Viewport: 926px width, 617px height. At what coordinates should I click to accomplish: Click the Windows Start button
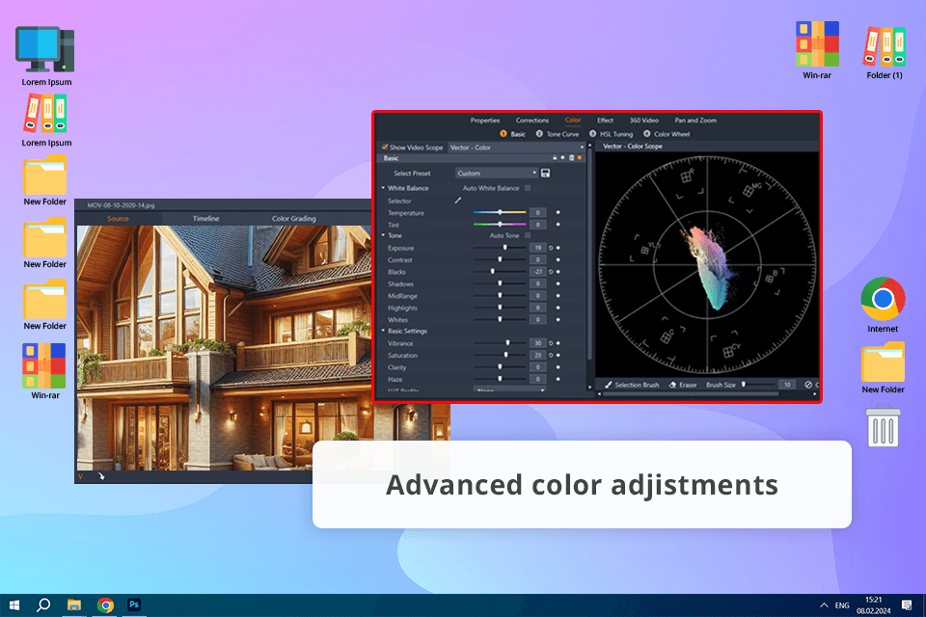(14, 604)
